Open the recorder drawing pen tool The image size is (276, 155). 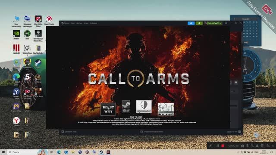[x=210, y=146]
